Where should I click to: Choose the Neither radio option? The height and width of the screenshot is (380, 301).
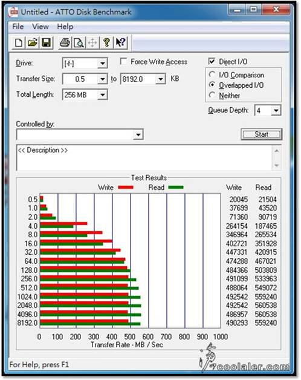(212, 95)
